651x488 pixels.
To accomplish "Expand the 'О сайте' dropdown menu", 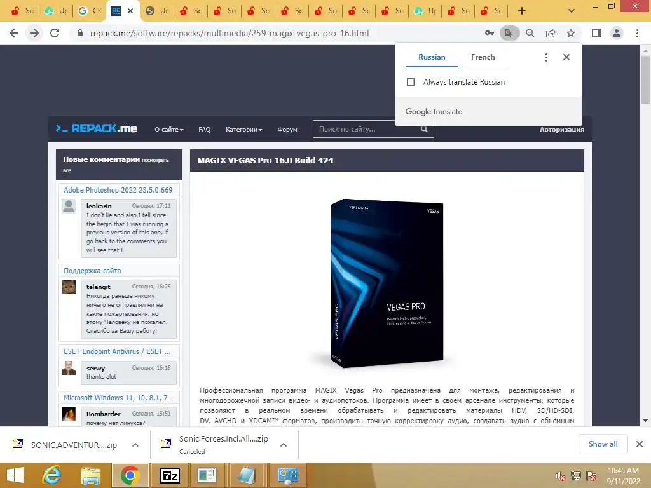I will point(168,130).
